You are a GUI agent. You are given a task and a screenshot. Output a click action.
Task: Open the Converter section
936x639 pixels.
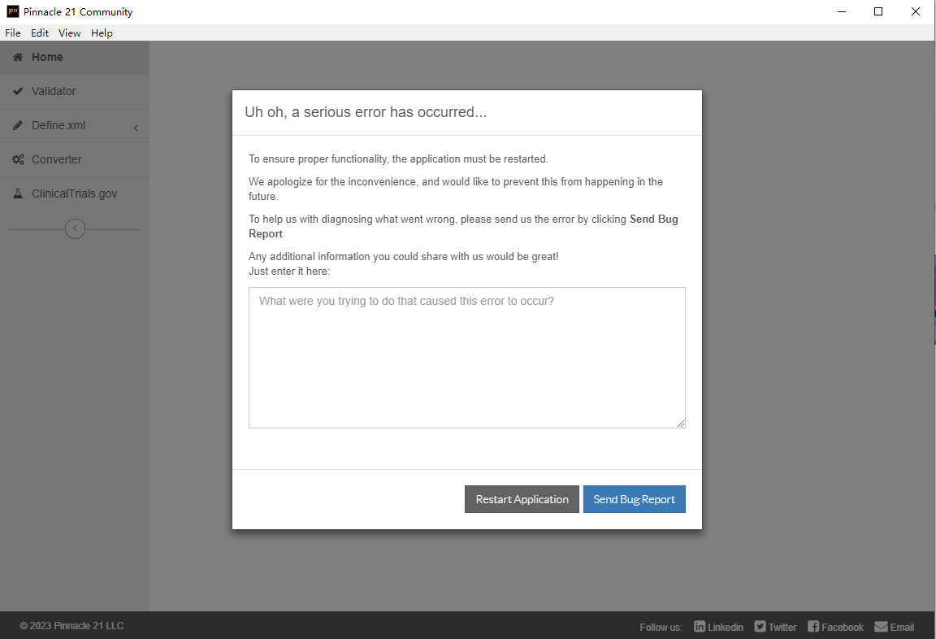pos(75,159)
